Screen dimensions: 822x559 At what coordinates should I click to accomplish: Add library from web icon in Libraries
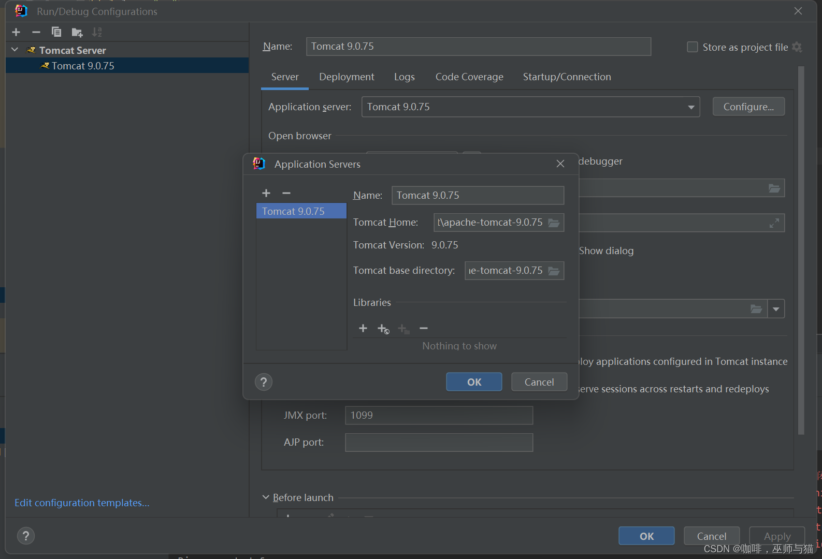383,329
